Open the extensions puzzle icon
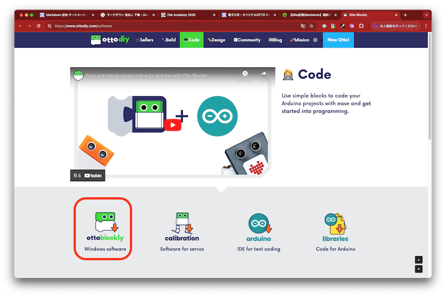446x297 pixels. [361, 26]
